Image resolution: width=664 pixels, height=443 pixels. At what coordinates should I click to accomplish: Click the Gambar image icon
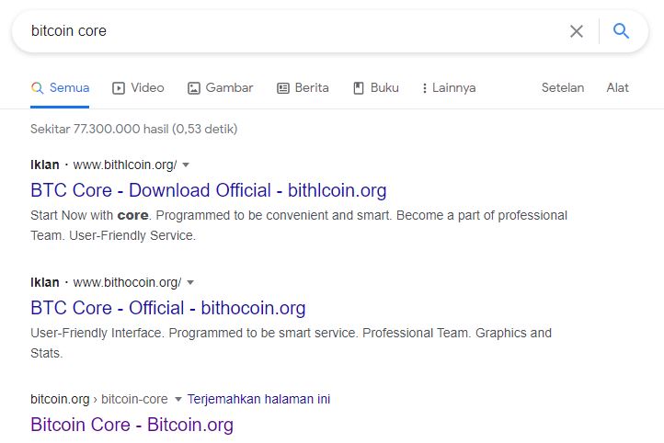193,88
